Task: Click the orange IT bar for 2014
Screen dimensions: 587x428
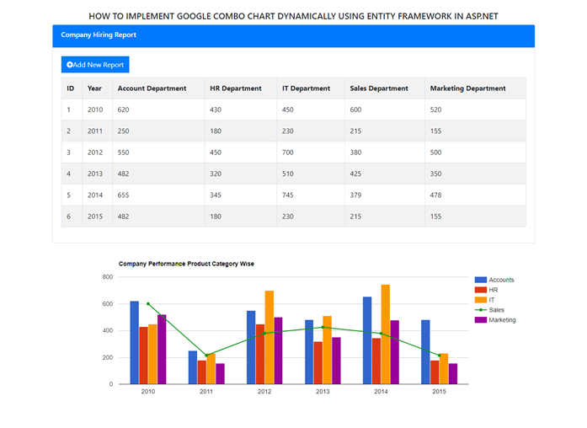Action: (386, 334)
